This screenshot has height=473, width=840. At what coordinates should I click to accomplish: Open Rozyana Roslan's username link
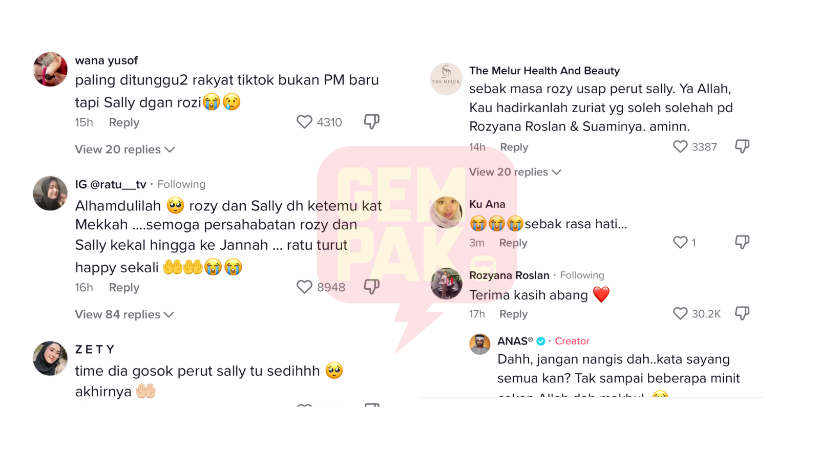509,275
